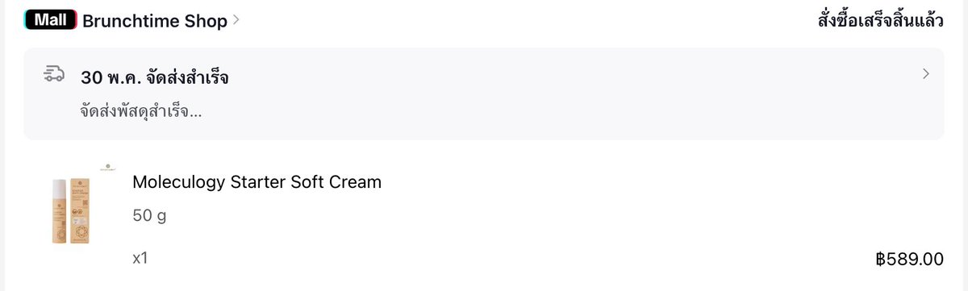Viewport: 968px width, 291px height.
Task: Open the grey shipment status card
Action: [484, 94]
